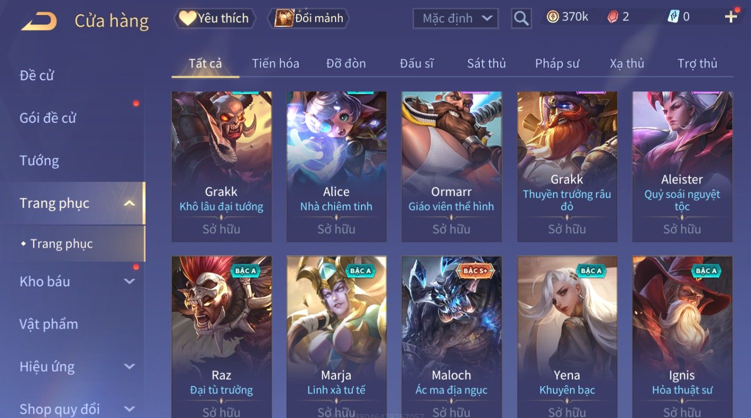The height and width of the screenshot is (418, 751).
Task: Switch to the Pháp sư tab
Action: [x=557, y=63]
